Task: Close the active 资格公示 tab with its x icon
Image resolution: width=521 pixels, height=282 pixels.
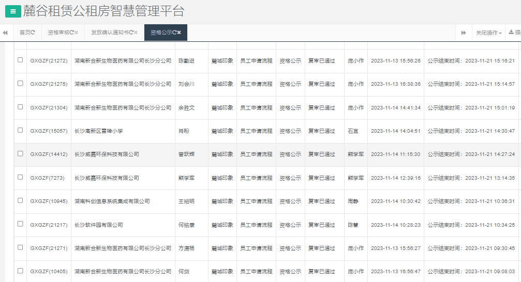Action: (x=179, y=33)
